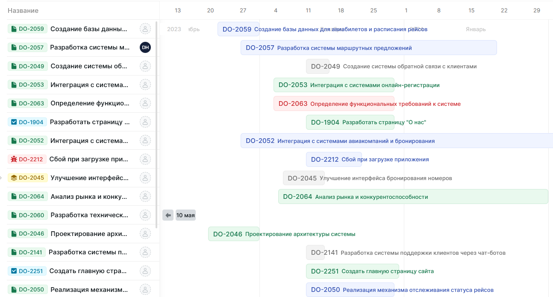Click the Название column header

pos(23,11)
